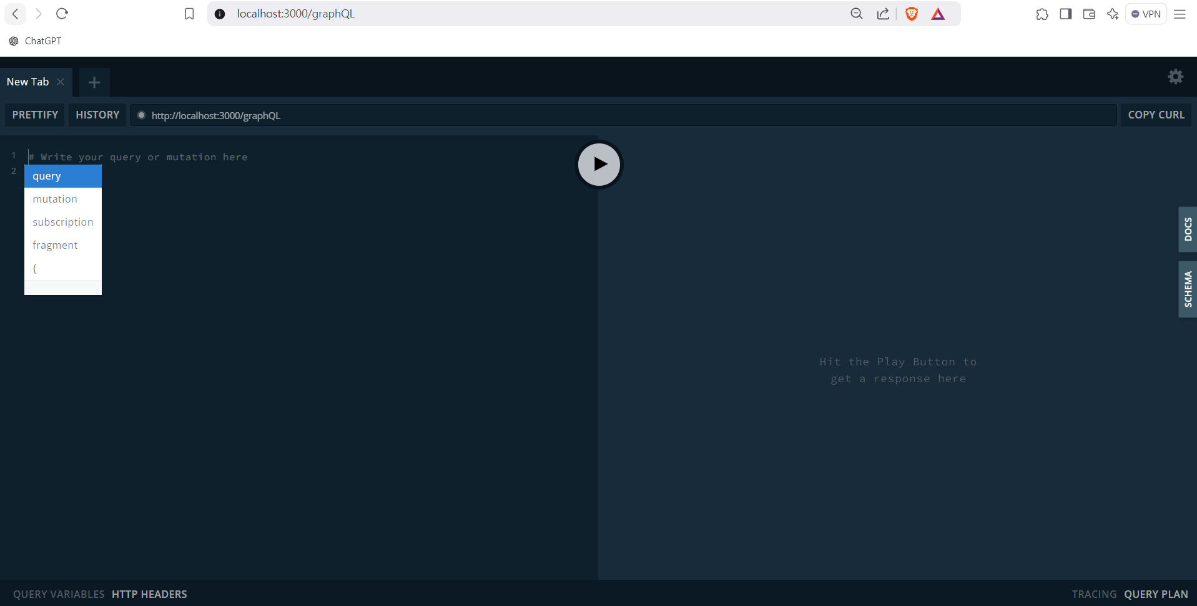
Task: Select mutation from the autocomplete list
Action: tap(55, 198)
